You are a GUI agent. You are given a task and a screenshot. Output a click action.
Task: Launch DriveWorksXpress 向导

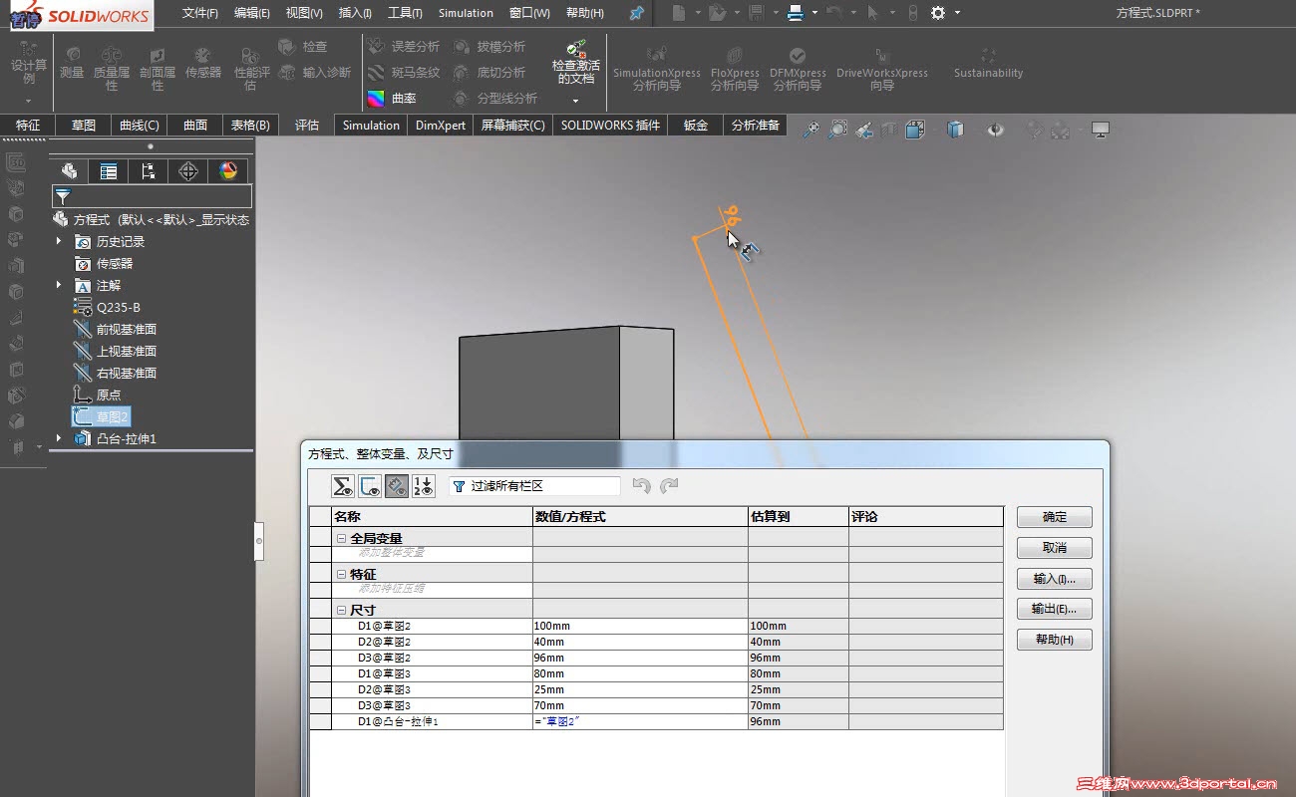tap(882, 68)
